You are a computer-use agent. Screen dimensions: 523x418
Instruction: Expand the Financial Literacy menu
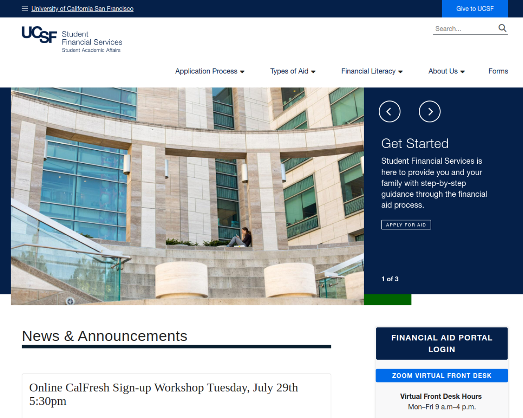(372, 71)
